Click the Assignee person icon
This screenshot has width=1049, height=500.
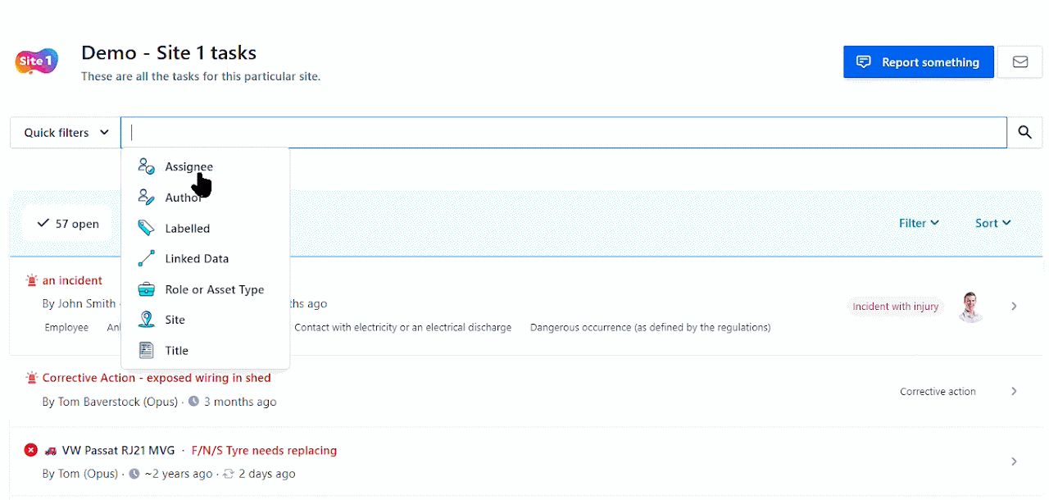click(146, 166)
